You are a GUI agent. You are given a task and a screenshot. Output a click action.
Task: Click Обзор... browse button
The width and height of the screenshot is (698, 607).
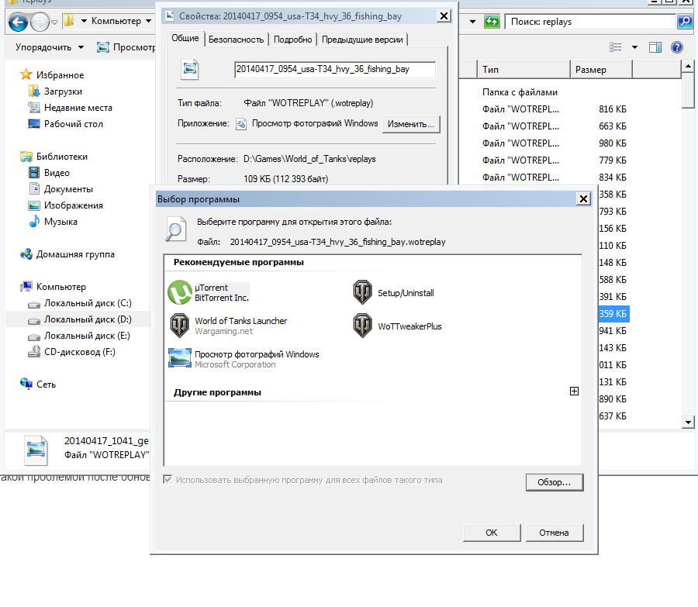[x=555, y=482]
